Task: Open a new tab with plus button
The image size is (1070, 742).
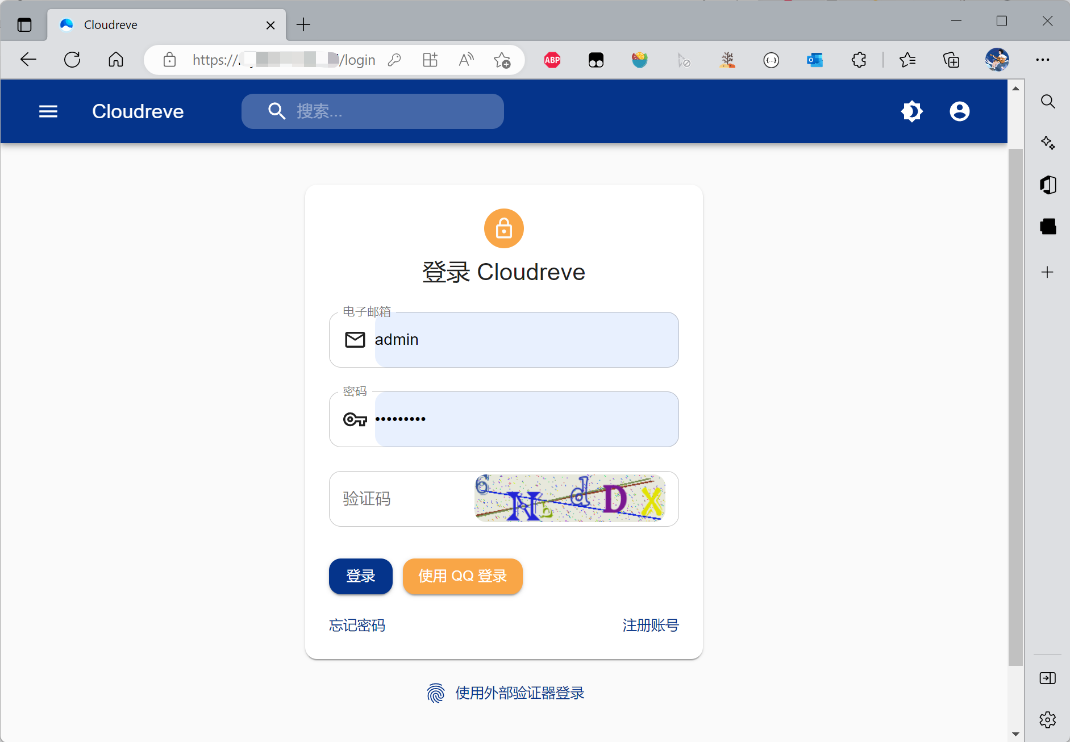Action: coord(303,24)
